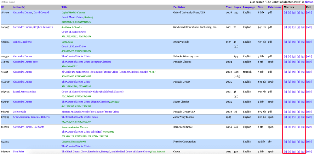Sort results by the Title column header
Image resolution: width=315 pixels, height=154 pixels.
[x=64, y=7]
